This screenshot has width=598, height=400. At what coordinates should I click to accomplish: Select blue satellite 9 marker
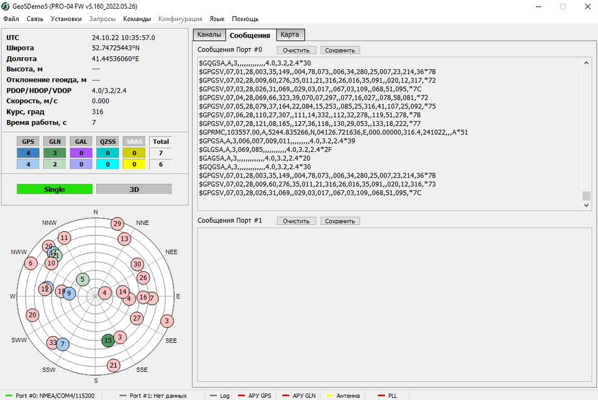(x=69, y=293)
